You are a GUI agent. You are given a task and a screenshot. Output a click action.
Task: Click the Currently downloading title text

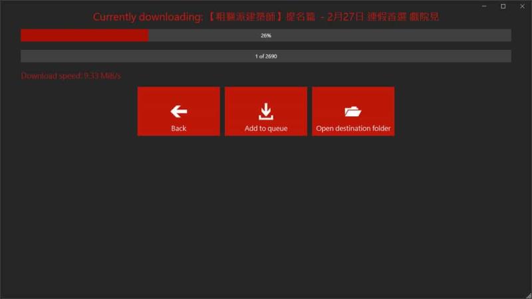(265, 17)
